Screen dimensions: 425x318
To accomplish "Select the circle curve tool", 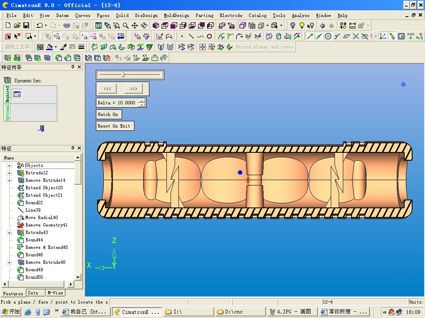I will (210, 36).
